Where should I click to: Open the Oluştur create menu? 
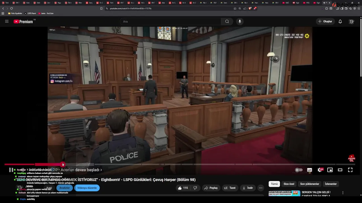pos(325,21)
